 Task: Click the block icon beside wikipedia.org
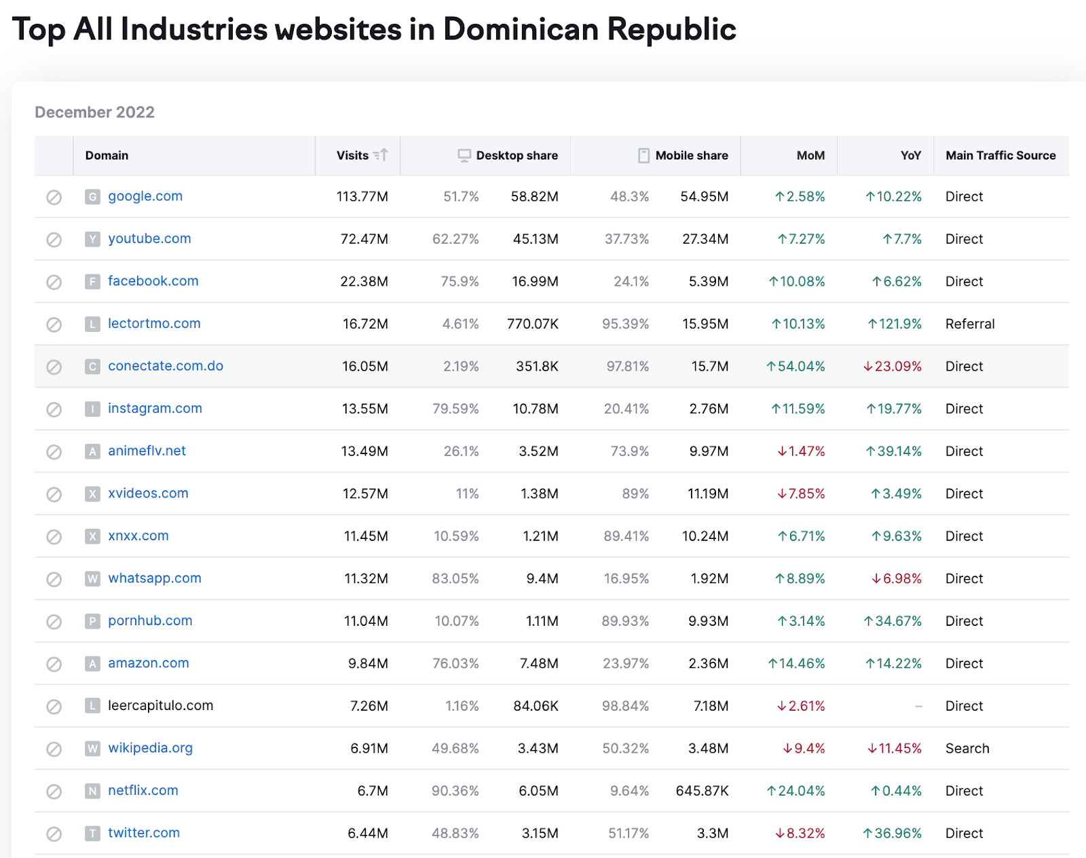(x=54, y=749)
